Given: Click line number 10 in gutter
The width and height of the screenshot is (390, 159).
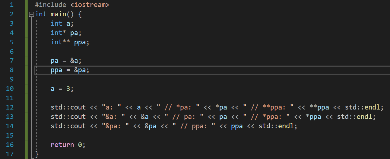Looking at the screenshot, I should [10, 89].
